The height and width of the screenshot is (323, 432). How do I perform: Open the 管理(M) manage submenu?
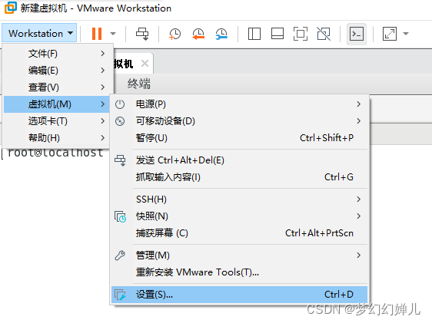click(x=239, y=255)
